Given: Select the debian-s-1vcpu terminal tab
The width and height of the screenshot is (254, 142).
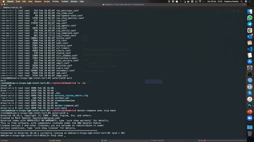Looking at the screenshot, I should tap(12, 7).
